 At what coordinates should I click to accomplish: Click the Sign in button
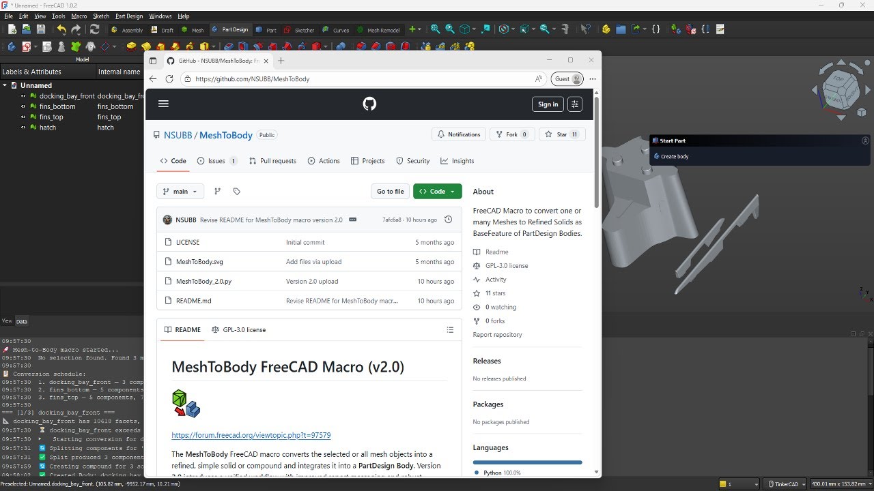[548, 104]
